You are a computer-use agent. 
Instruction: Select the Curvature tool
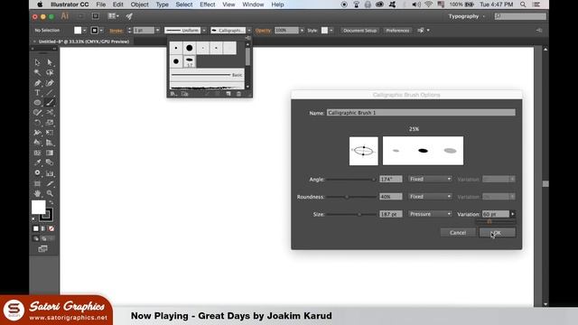50,83
